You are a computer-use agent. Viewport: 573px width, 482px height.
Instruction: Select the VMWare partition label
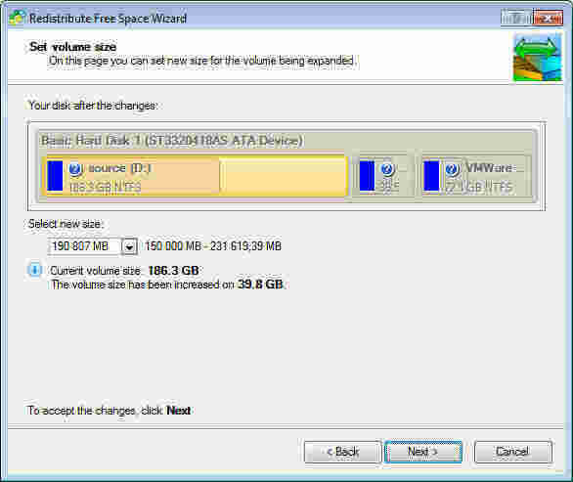pyautogui.click(x=489, y=168)
